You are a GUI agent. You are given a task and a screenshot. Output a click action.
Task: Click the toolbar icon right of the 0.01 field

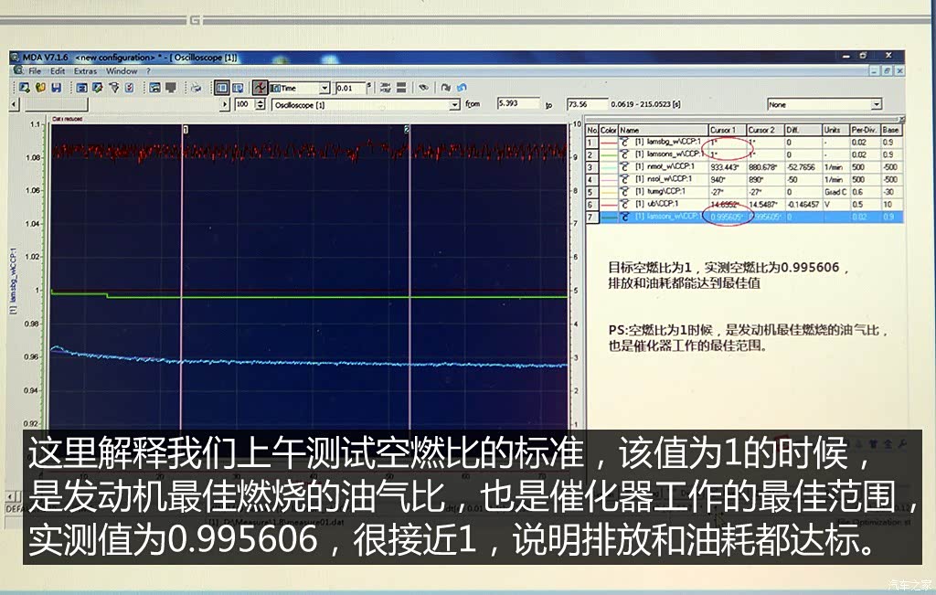pos(386,88)
